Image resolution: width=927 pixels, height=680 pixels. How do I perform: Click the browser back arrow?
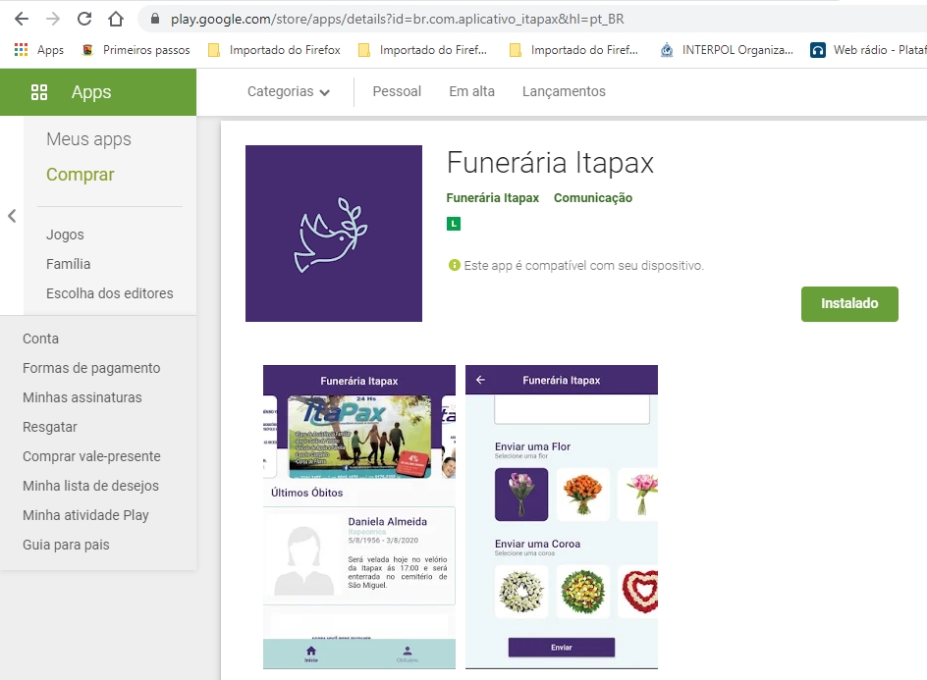click(x=22, y=19)
